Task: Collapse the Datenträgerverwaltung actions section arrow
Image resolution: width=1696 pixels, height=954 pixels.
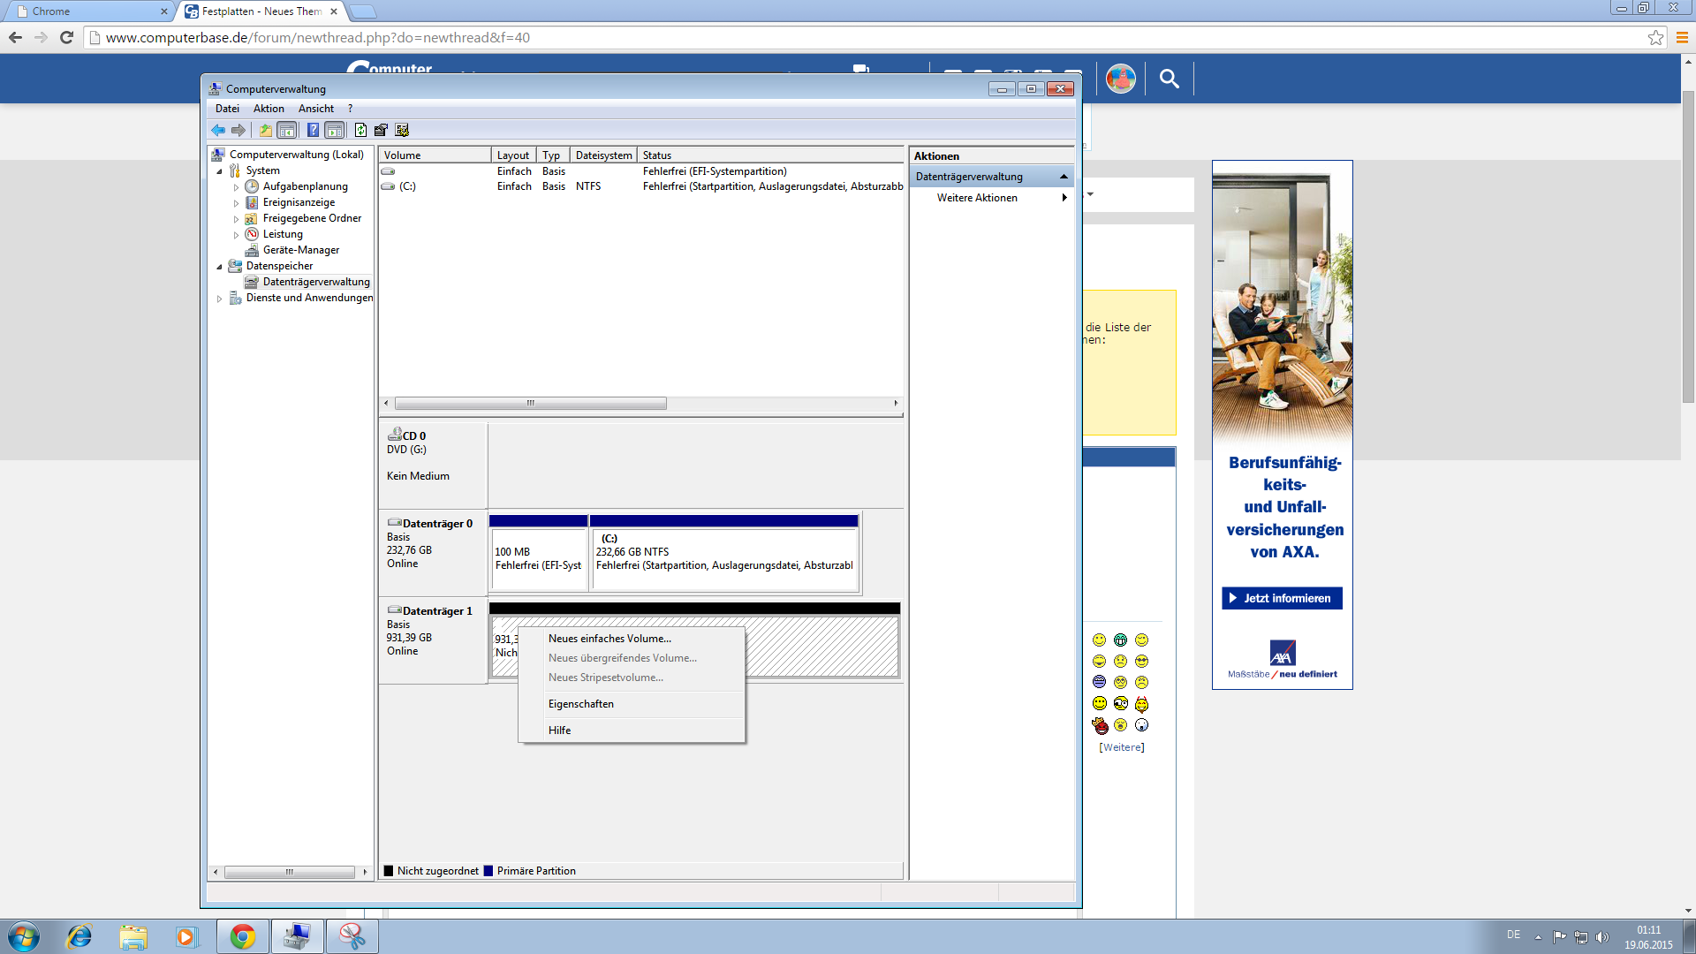Action: 1064,177
